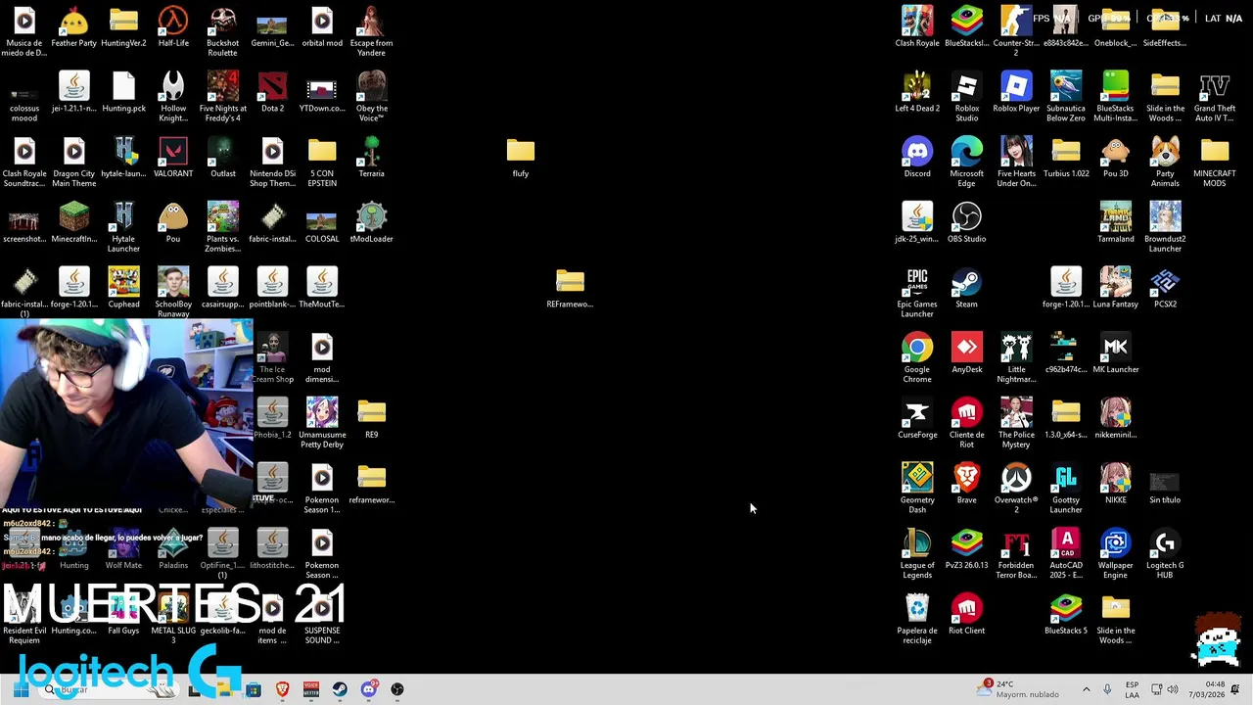Open the Discord desktop shortcut
Screen dimensions: 1253x705
pyautogui.click(x=917, y=158)
